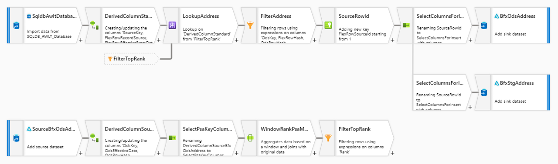Select the FilterAddress node title
This screenshot has height=164, width=558.
click(276, 16)
